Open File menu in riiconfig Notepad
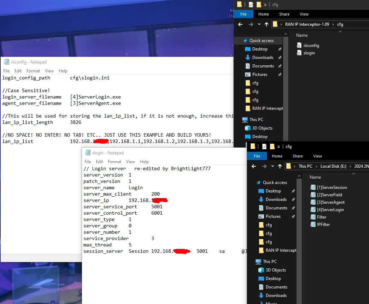 pyautogui.click(x=6, y=71)
